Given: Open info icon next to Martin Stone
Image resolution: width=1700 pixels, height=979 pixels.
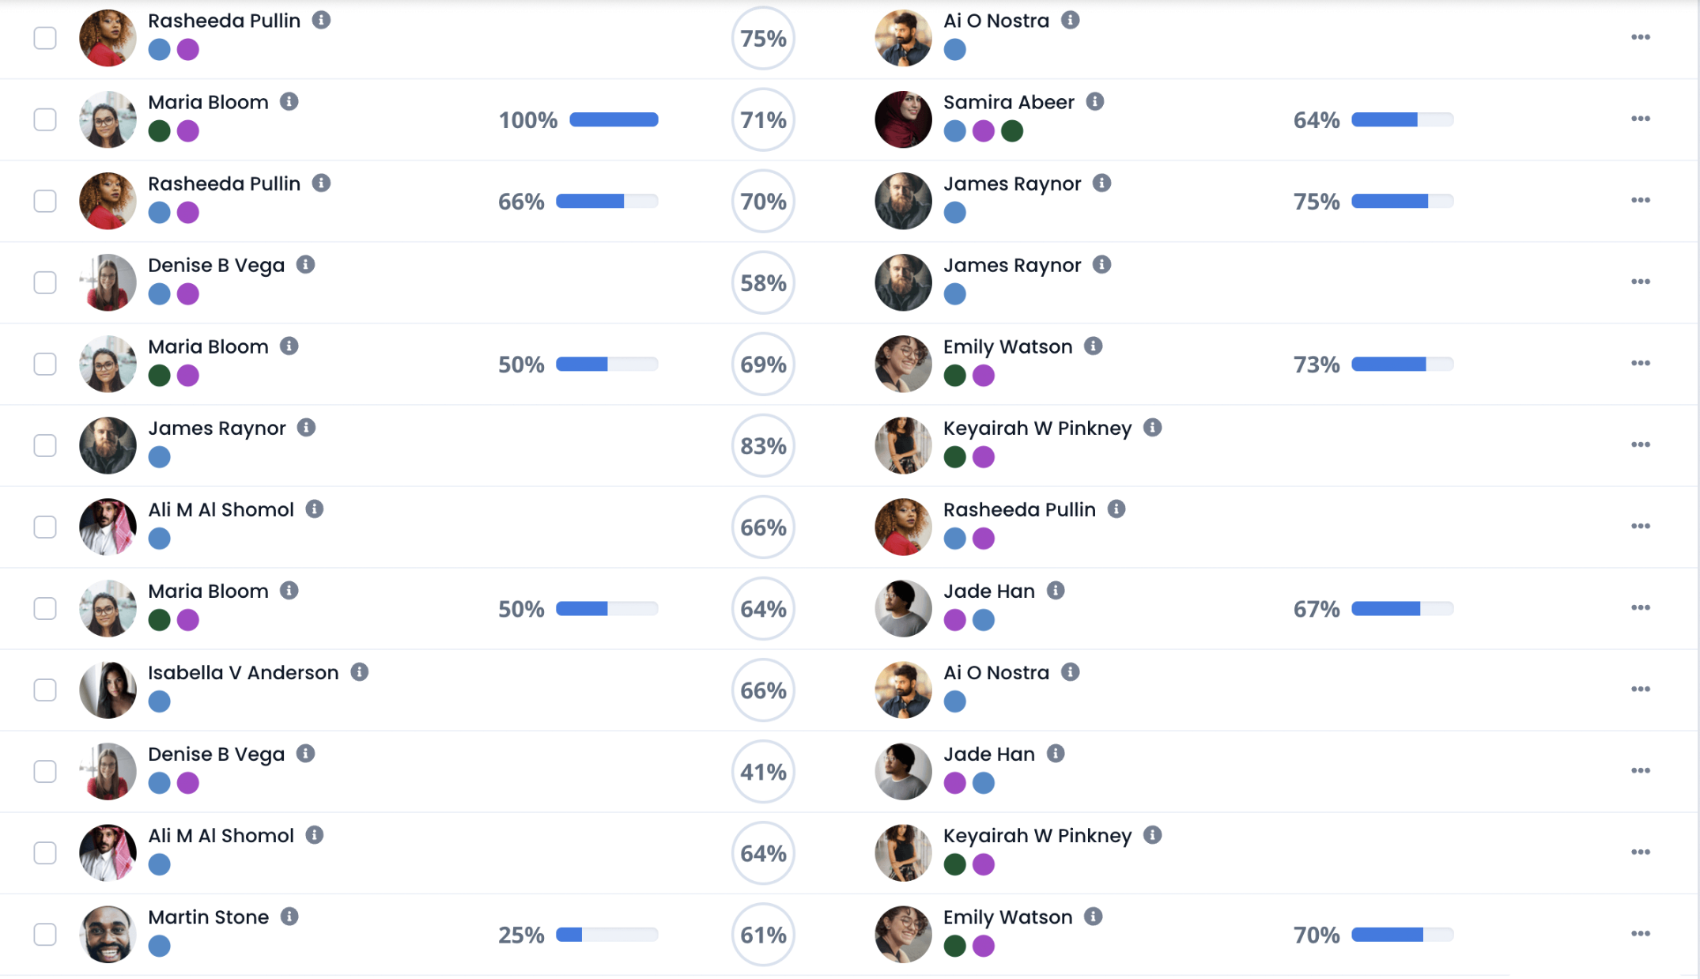Looking at the screenshot, I should pos(289,916).
